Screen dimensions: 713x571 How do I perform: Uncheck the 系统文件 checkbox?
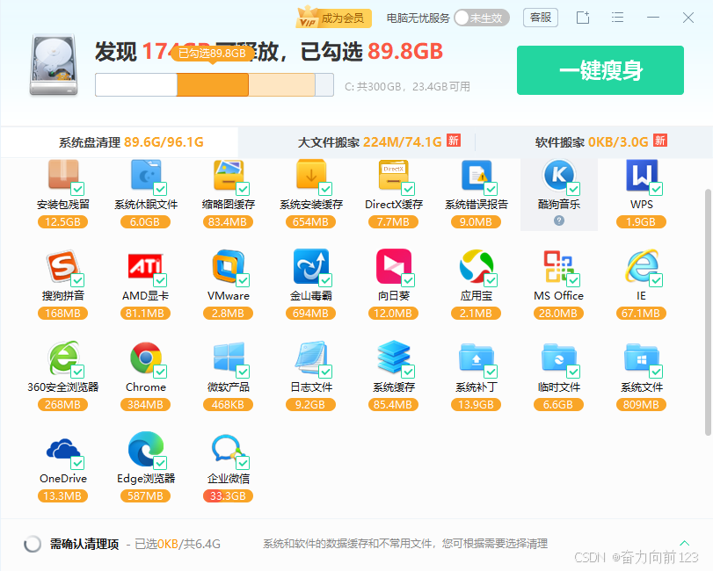[x=656, y=372]
